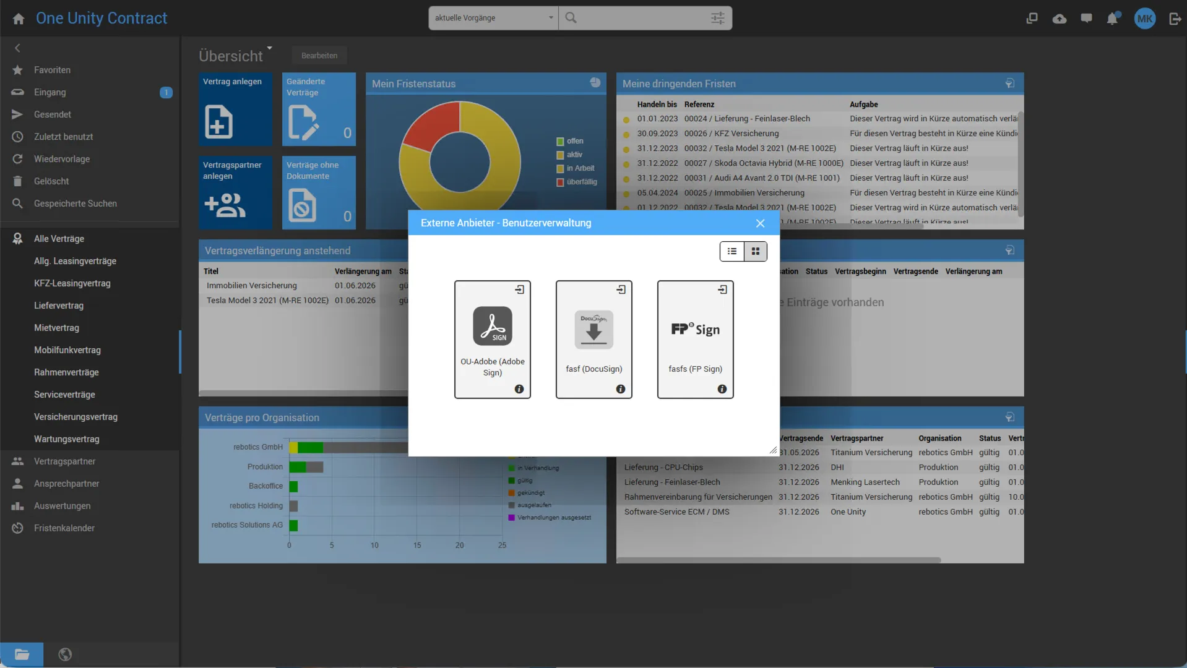Click the Bearbeiten button
This screenshot has height=668, width=1187.
point(319,56)
